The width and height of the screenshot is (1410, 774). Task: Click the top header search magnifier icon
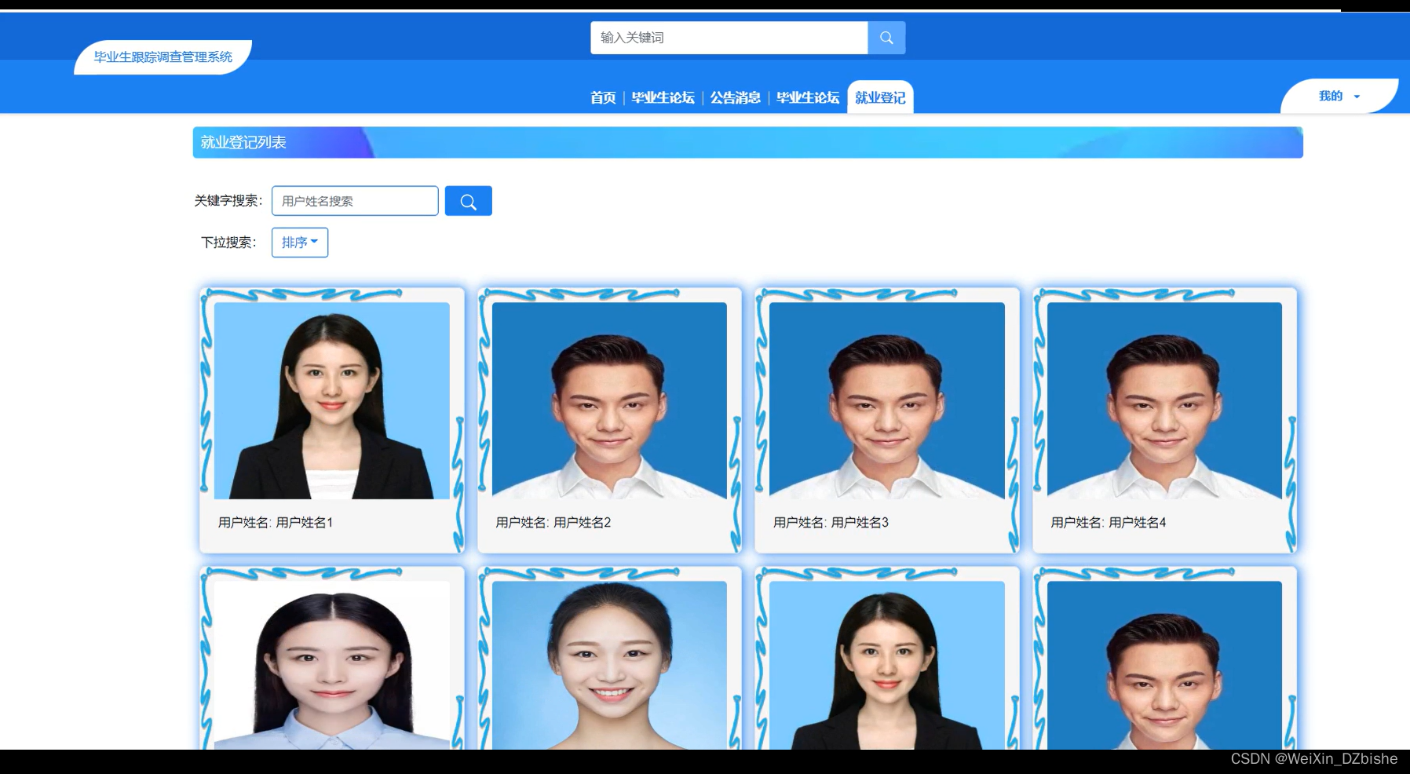[x=886, y=38]
